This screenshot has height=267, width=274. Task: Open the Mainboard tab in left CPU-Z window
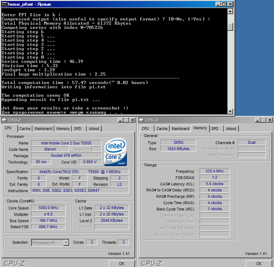coord(43,129)
